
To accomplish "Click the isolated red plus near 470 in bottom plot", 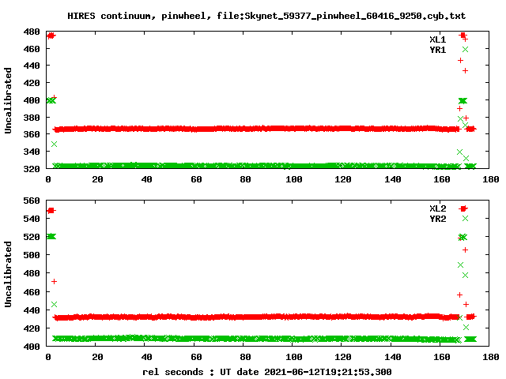I will 54,282.
